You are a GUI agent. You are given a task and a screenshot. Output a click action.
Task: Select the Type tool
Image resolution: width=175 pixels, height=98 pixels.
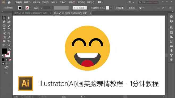[x=4, y=30]
